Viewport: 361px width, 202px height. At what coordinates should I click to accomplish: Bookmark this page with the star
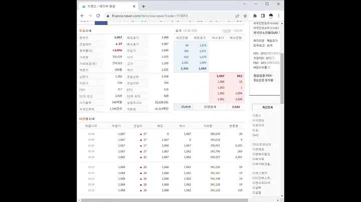[x=245, y=16]
